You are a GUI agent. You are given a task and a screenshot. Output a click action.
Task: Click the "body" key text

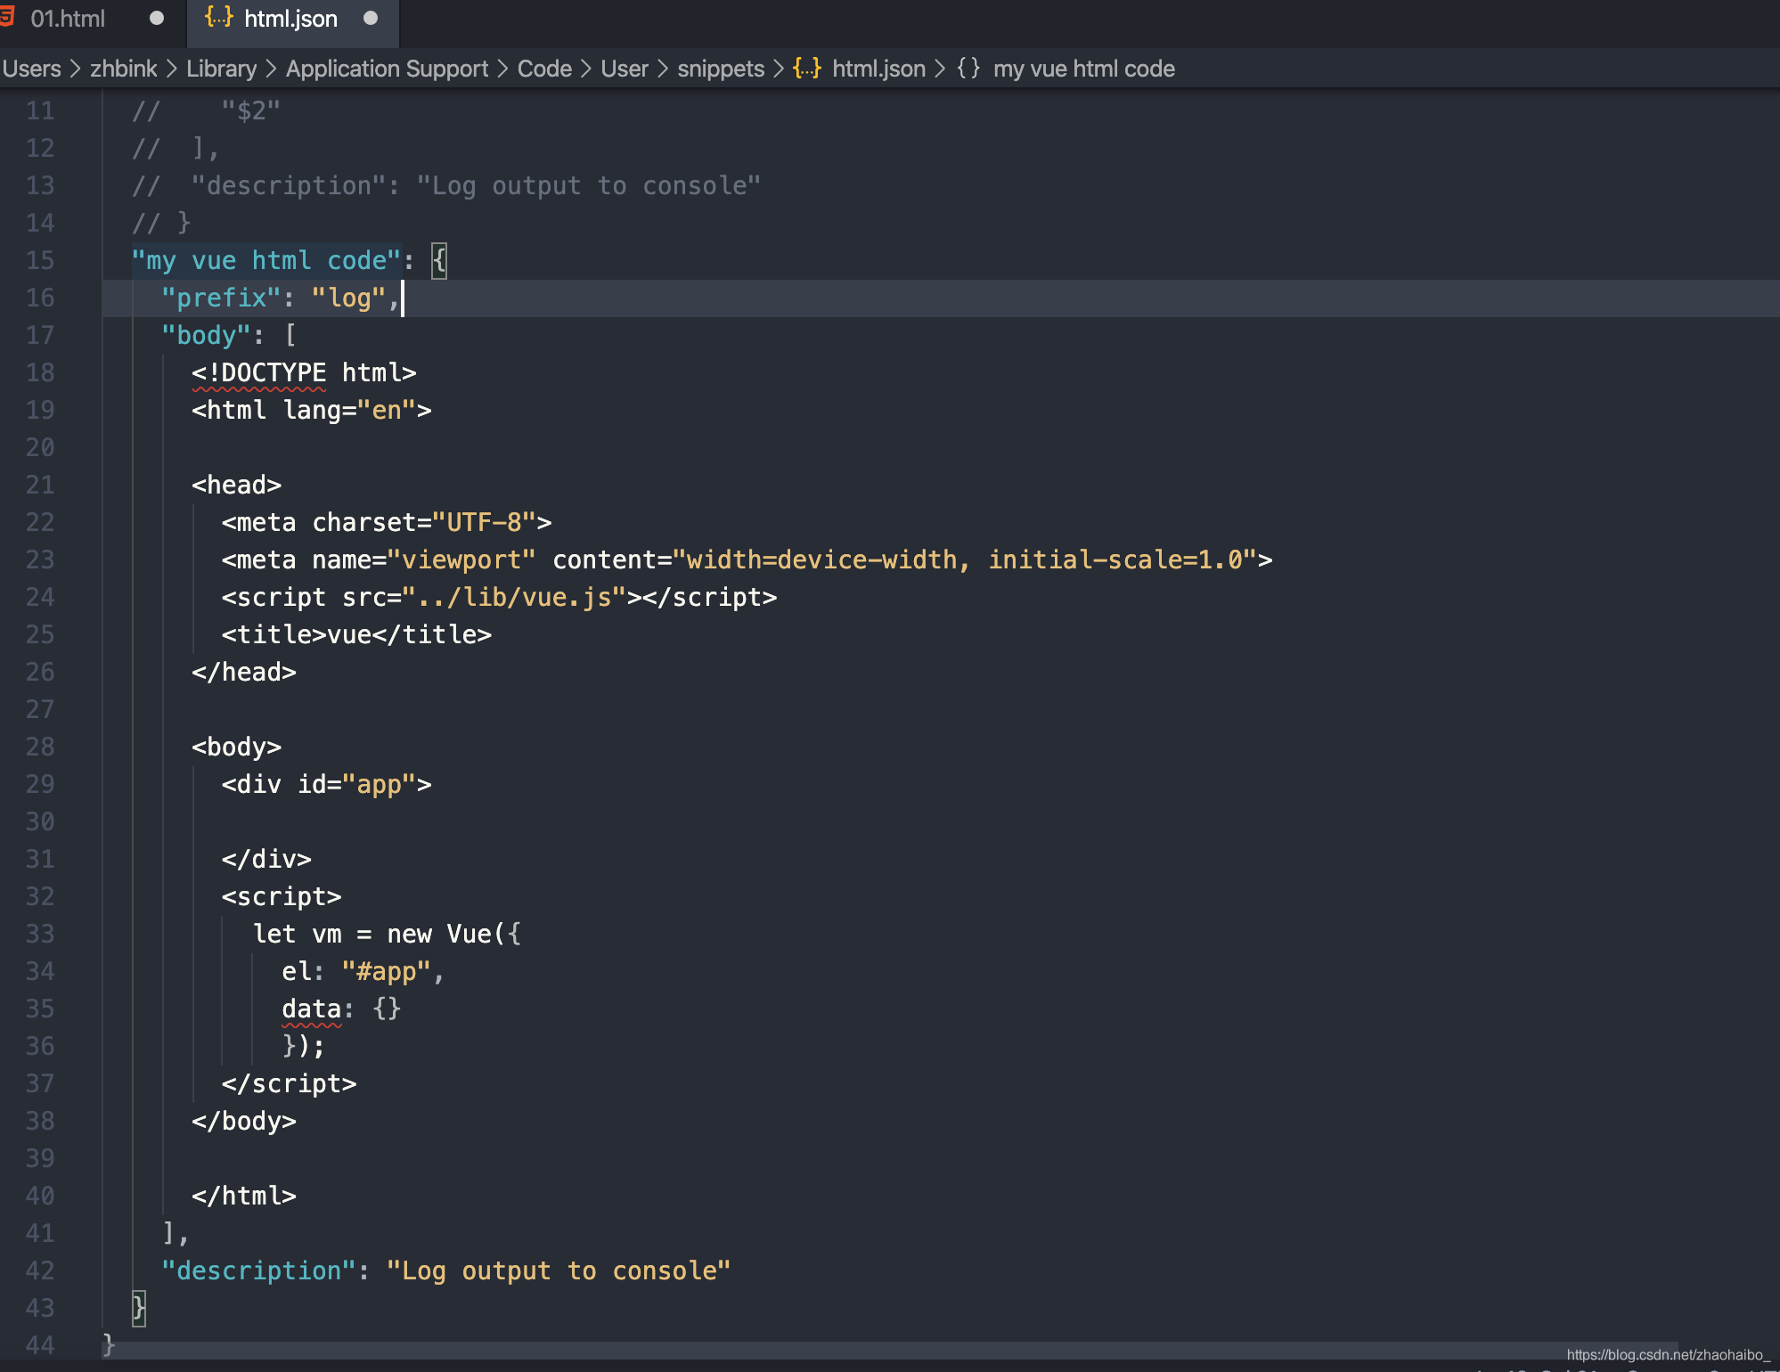coord(206,335)
